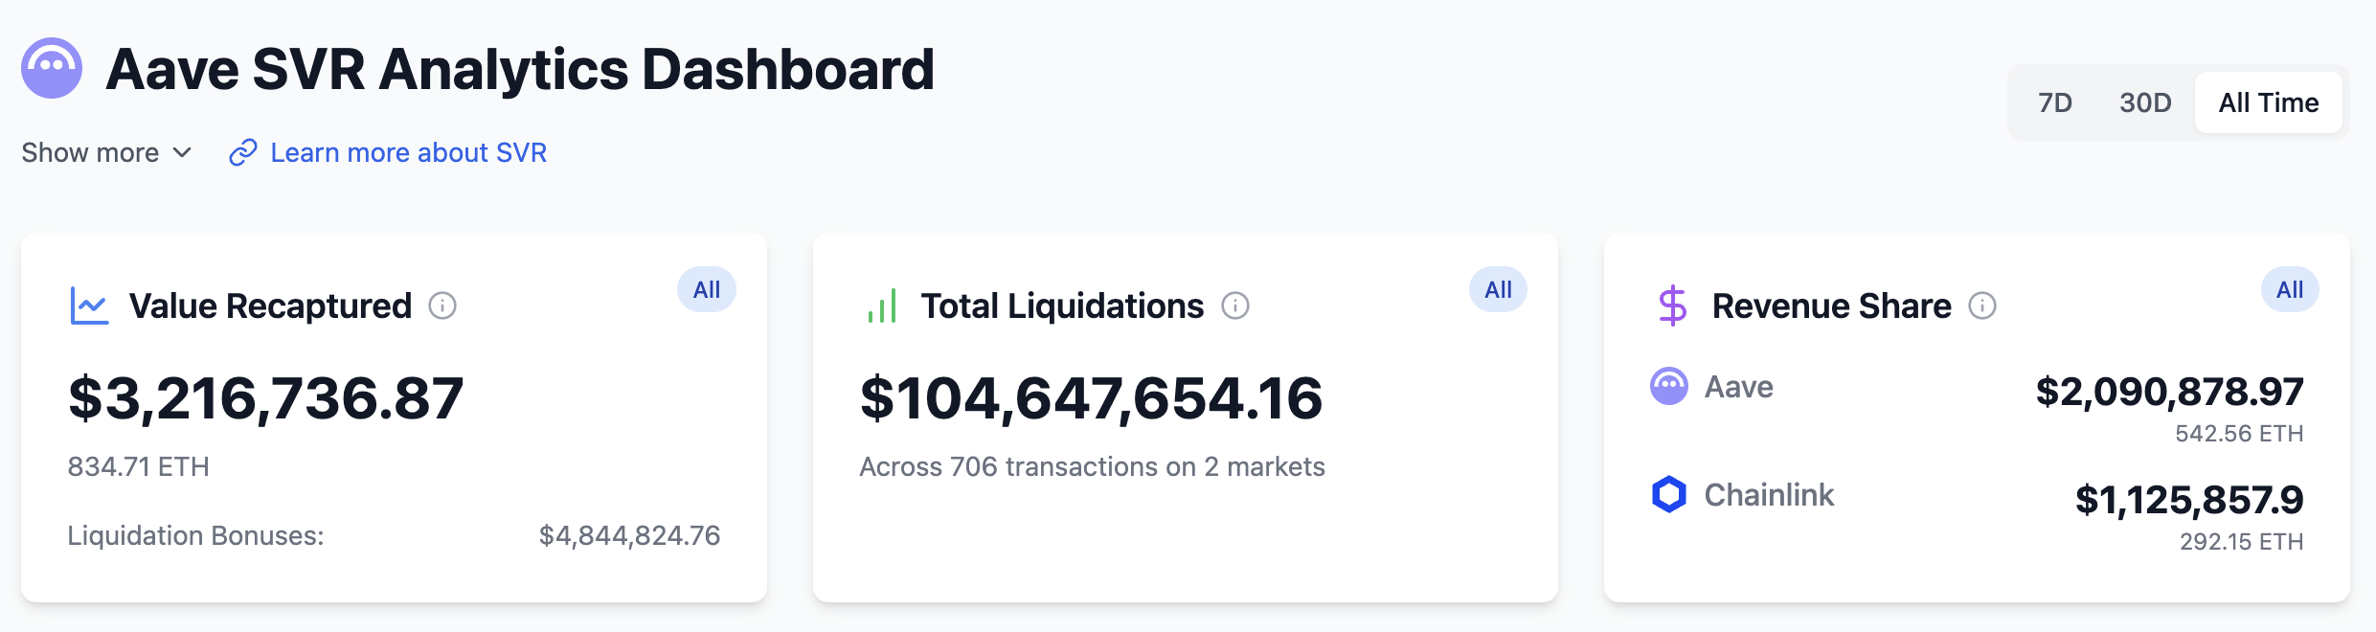Switch time range to 30D
The width and height of the screenshot is (2376, 632).
(x=2145, y=102)
